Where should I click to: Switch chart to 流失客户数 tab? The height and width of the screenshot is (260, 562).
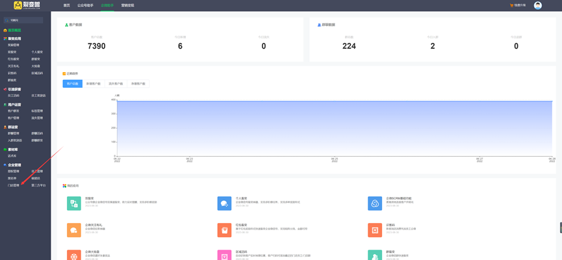[x=116, y=84]
